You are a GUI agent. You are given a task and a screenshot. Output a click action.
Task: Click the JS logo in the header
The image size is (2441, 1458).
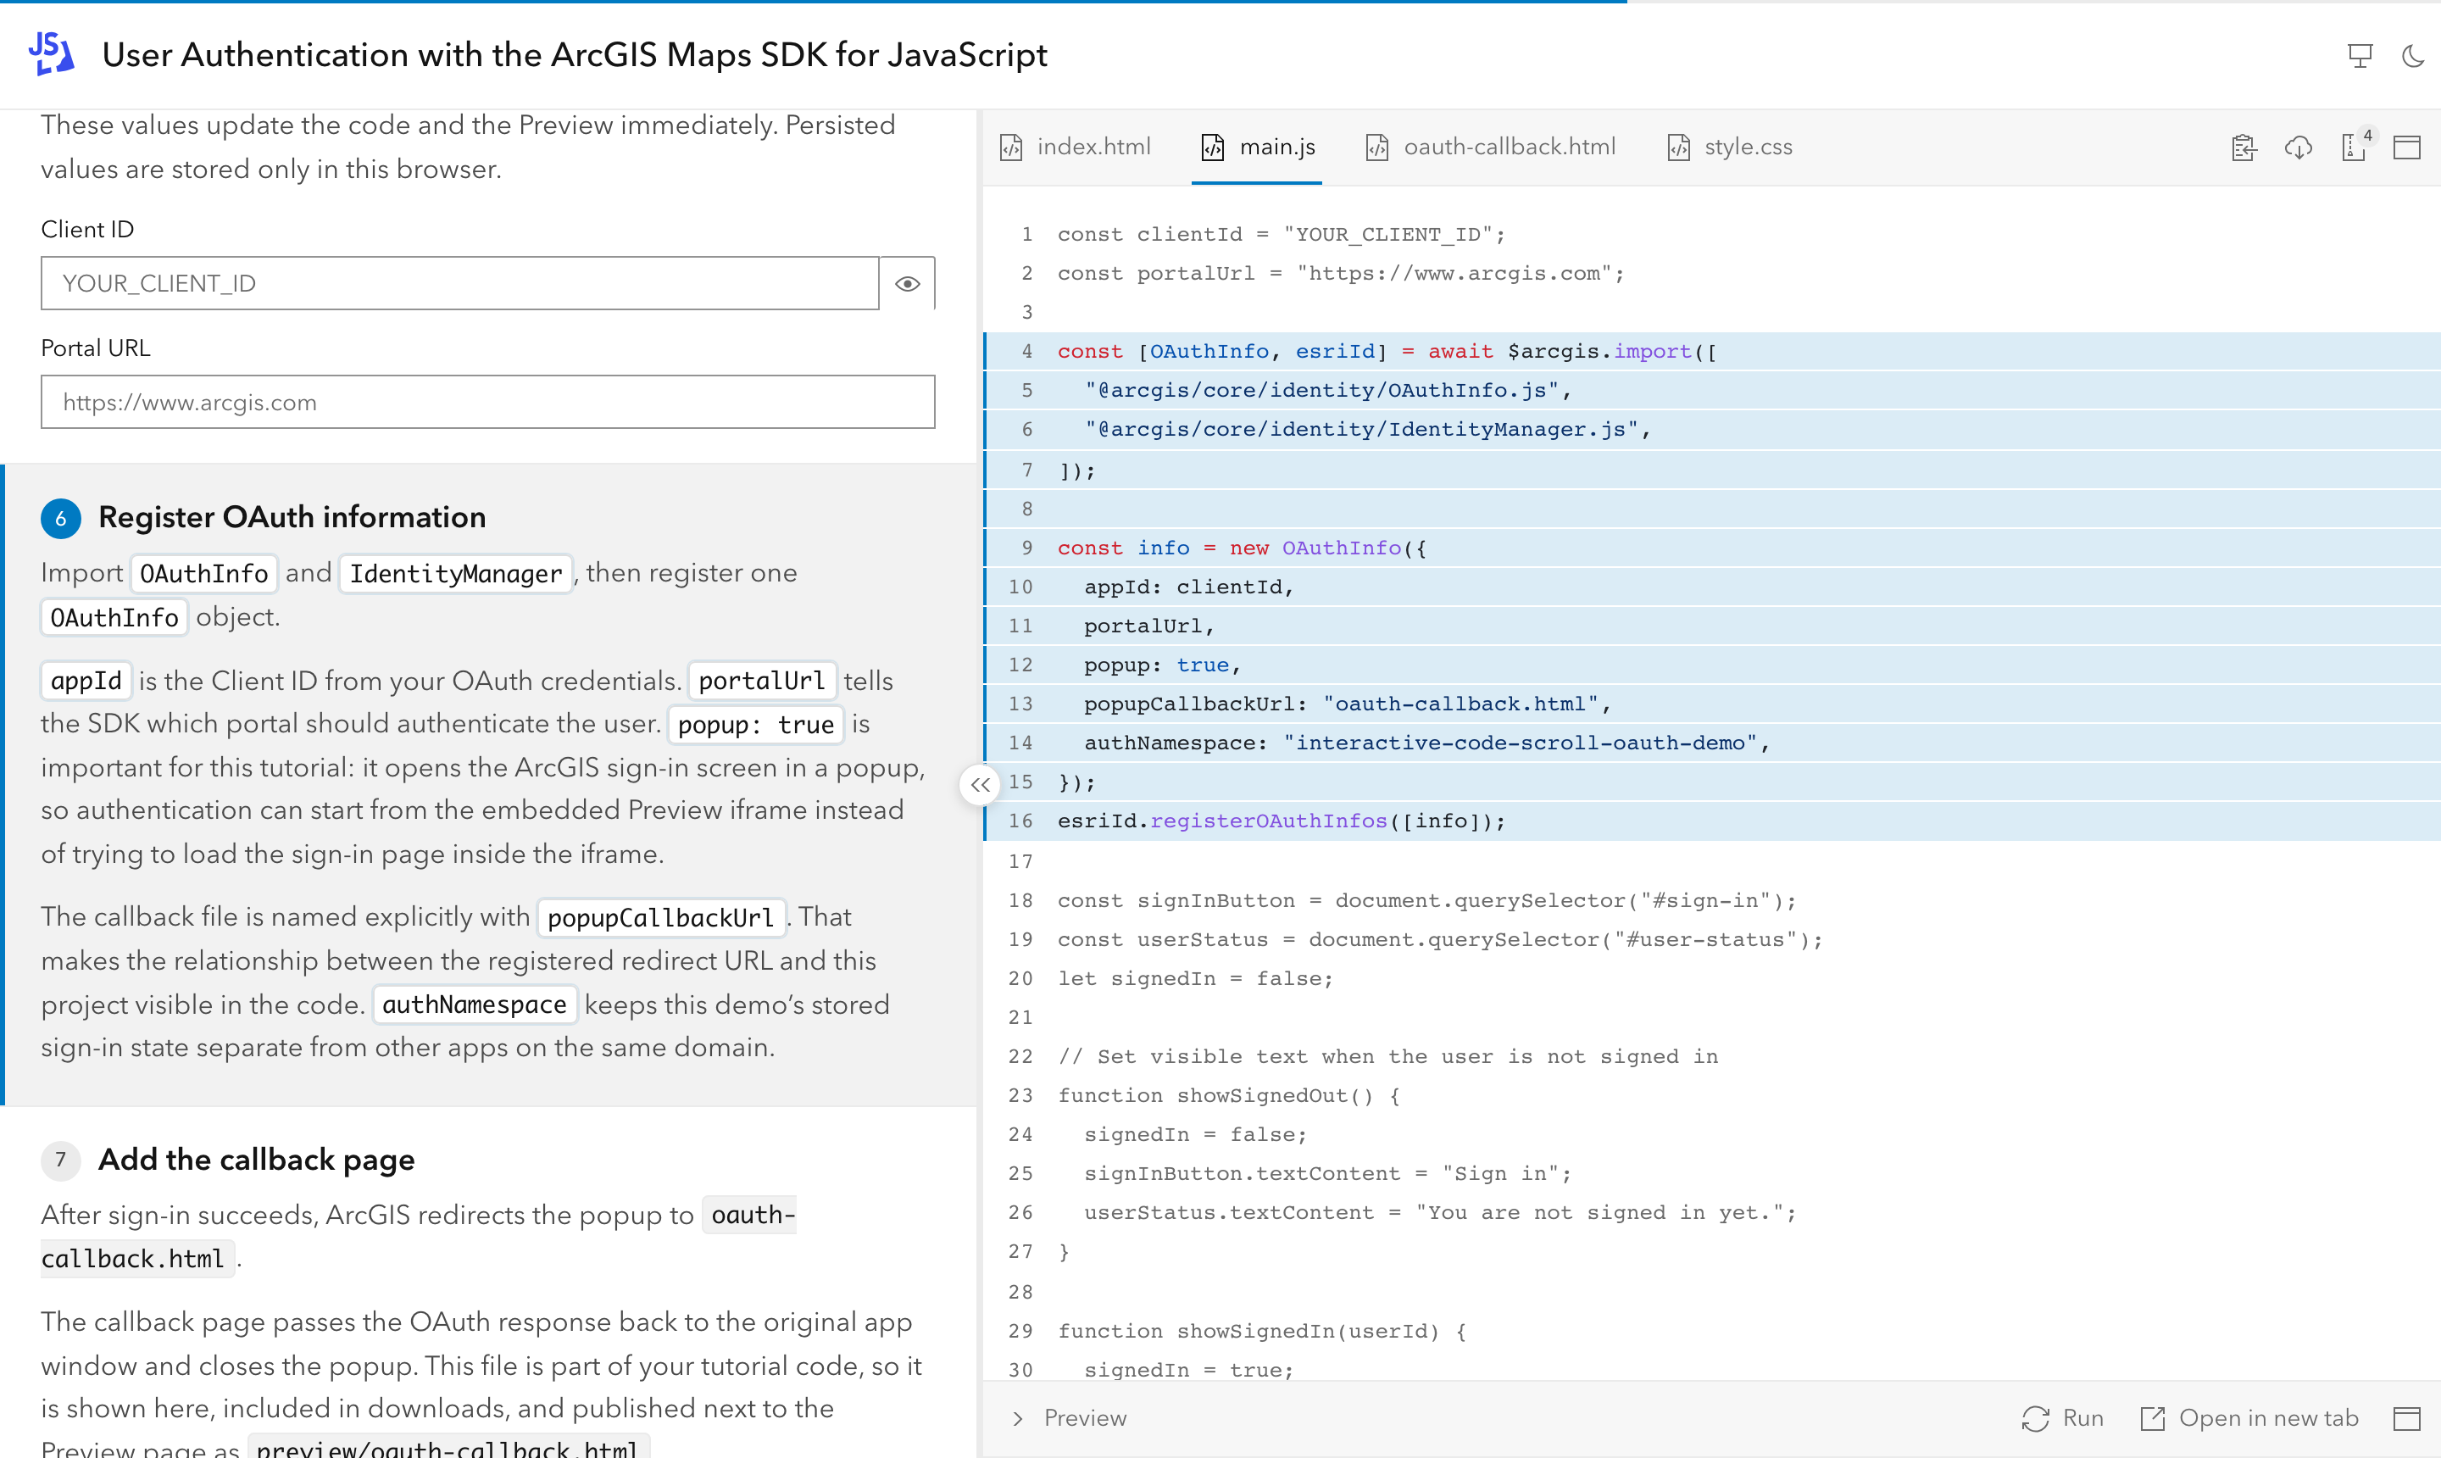pos(51,54)
